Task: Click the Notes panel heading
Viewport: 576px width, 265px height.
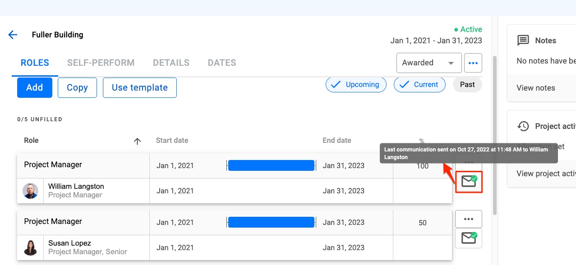Action: point(546,41)
